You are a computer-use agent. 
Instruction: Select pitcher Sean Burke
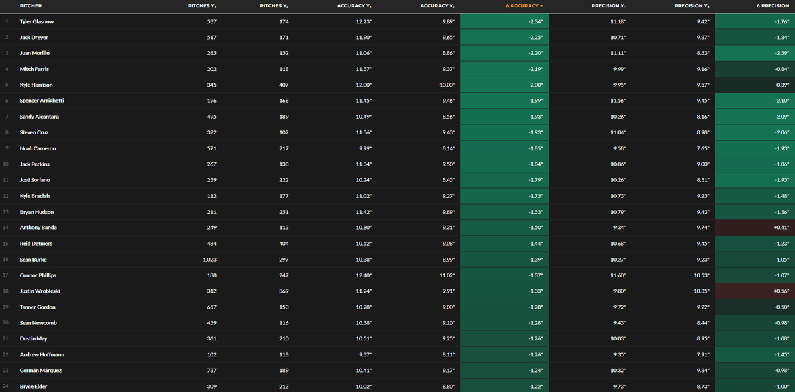(33, 260)
